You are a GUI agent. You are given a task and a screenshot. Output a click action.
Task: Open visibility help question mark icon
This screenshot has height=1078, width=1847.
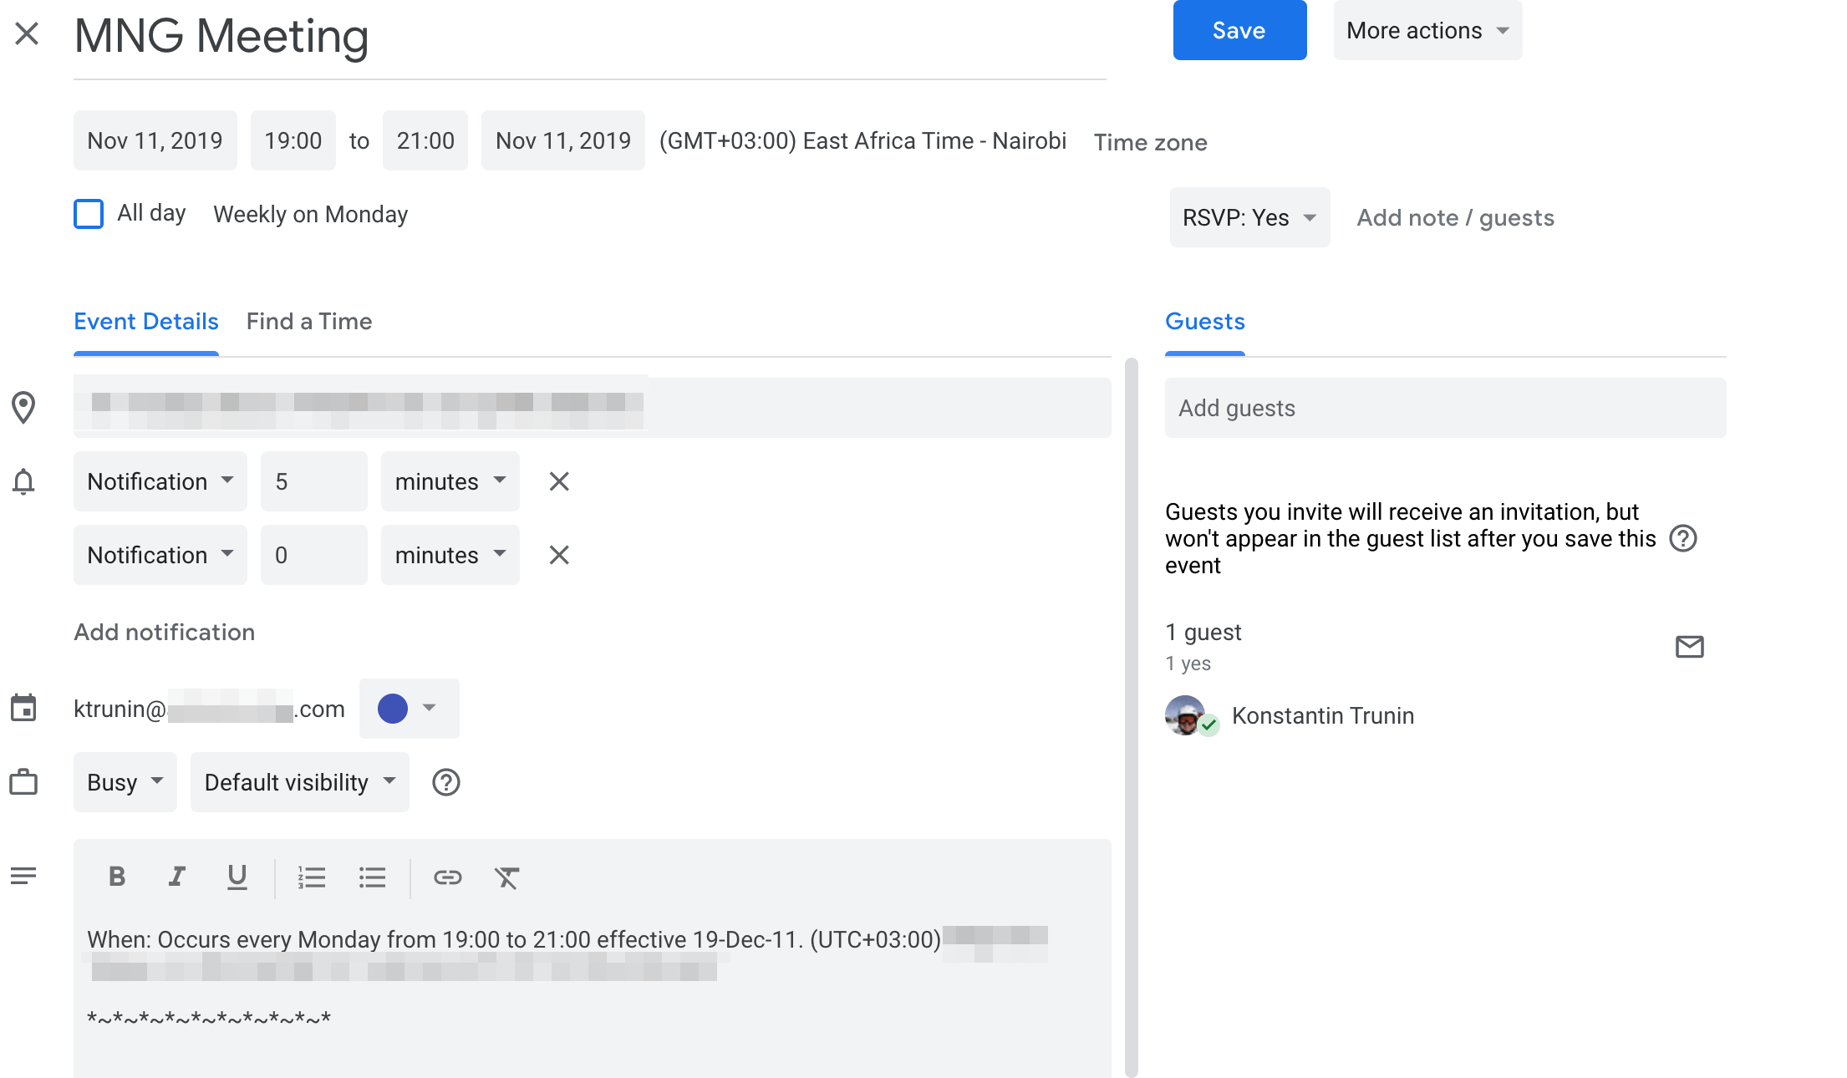click(445, 782)
